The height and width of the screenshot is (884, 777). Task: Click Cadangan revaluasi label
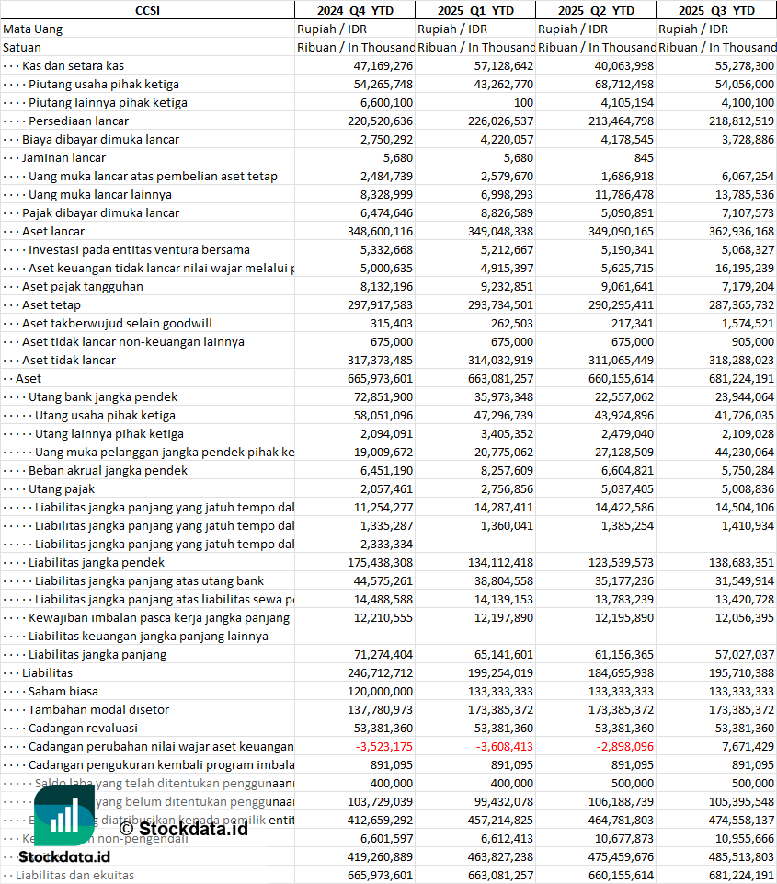(83, 729)
